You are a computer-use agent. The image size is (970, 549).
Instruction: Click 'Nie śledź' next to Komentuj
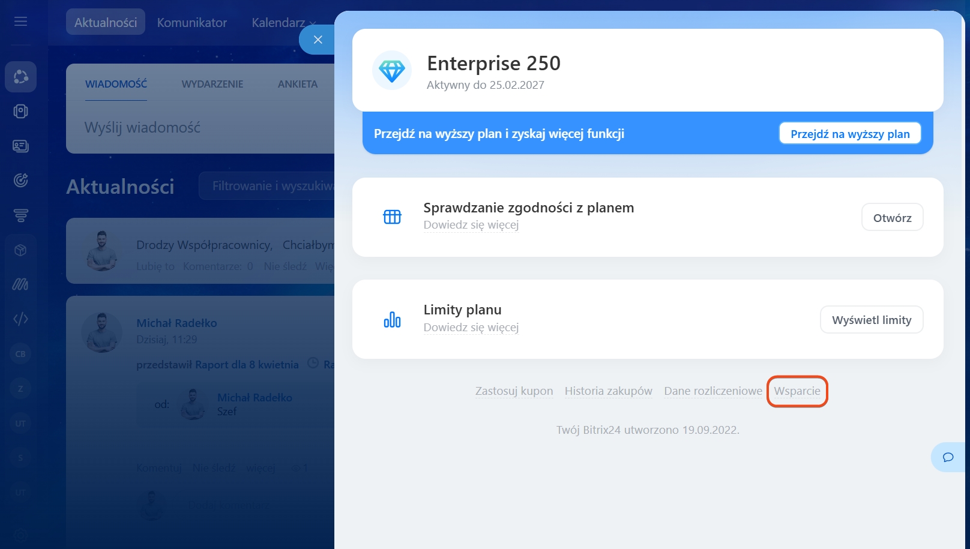pos(214,468)
